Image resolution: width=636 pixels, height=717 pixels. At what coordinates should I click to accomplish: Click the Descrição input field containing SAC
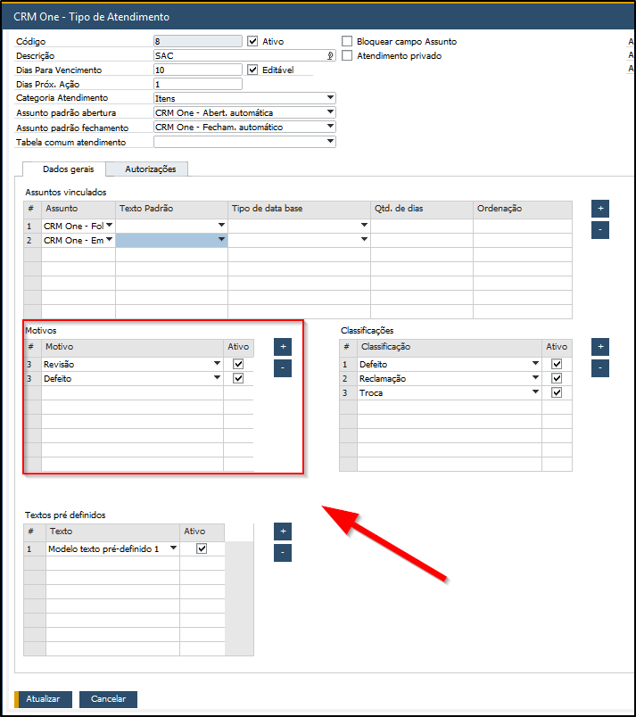239,55
